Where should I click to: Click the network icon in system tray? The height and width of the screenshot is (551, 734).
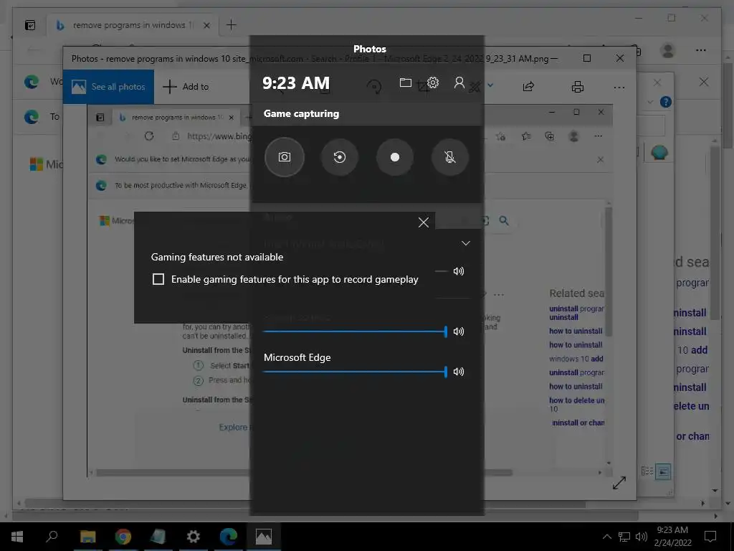click(x=624, y=537)
